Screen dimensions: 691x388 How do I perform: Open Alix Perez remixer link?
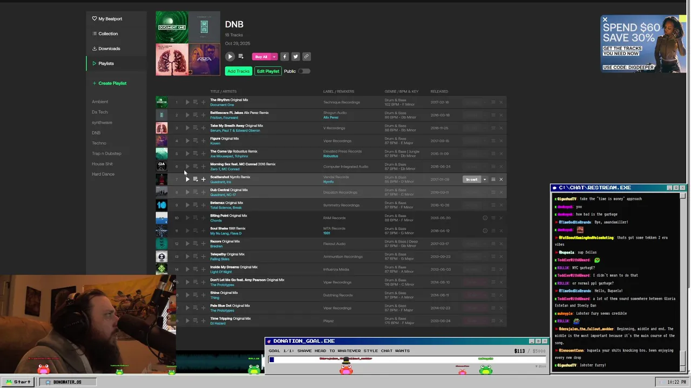331,117
